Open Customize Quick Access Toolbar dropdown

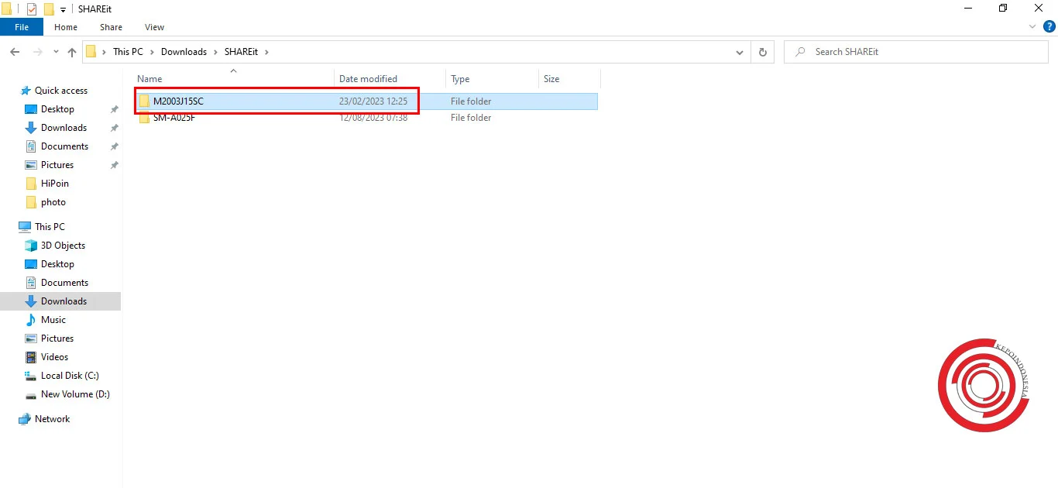click(x=64, y=9)
